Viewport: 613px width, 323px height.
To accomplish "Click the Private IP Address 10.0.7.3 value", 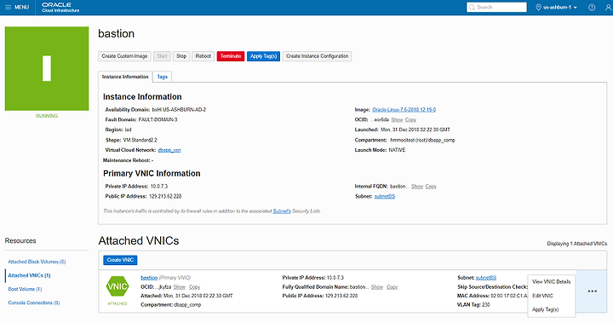I will (159, 187).
